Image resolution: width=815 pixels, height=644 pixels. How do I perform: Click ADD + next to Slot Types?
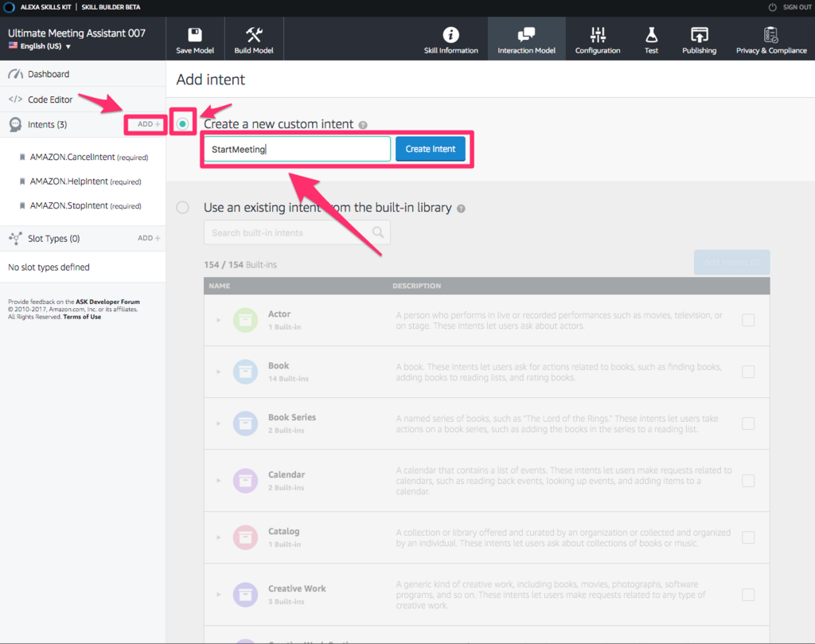(149, 238)
